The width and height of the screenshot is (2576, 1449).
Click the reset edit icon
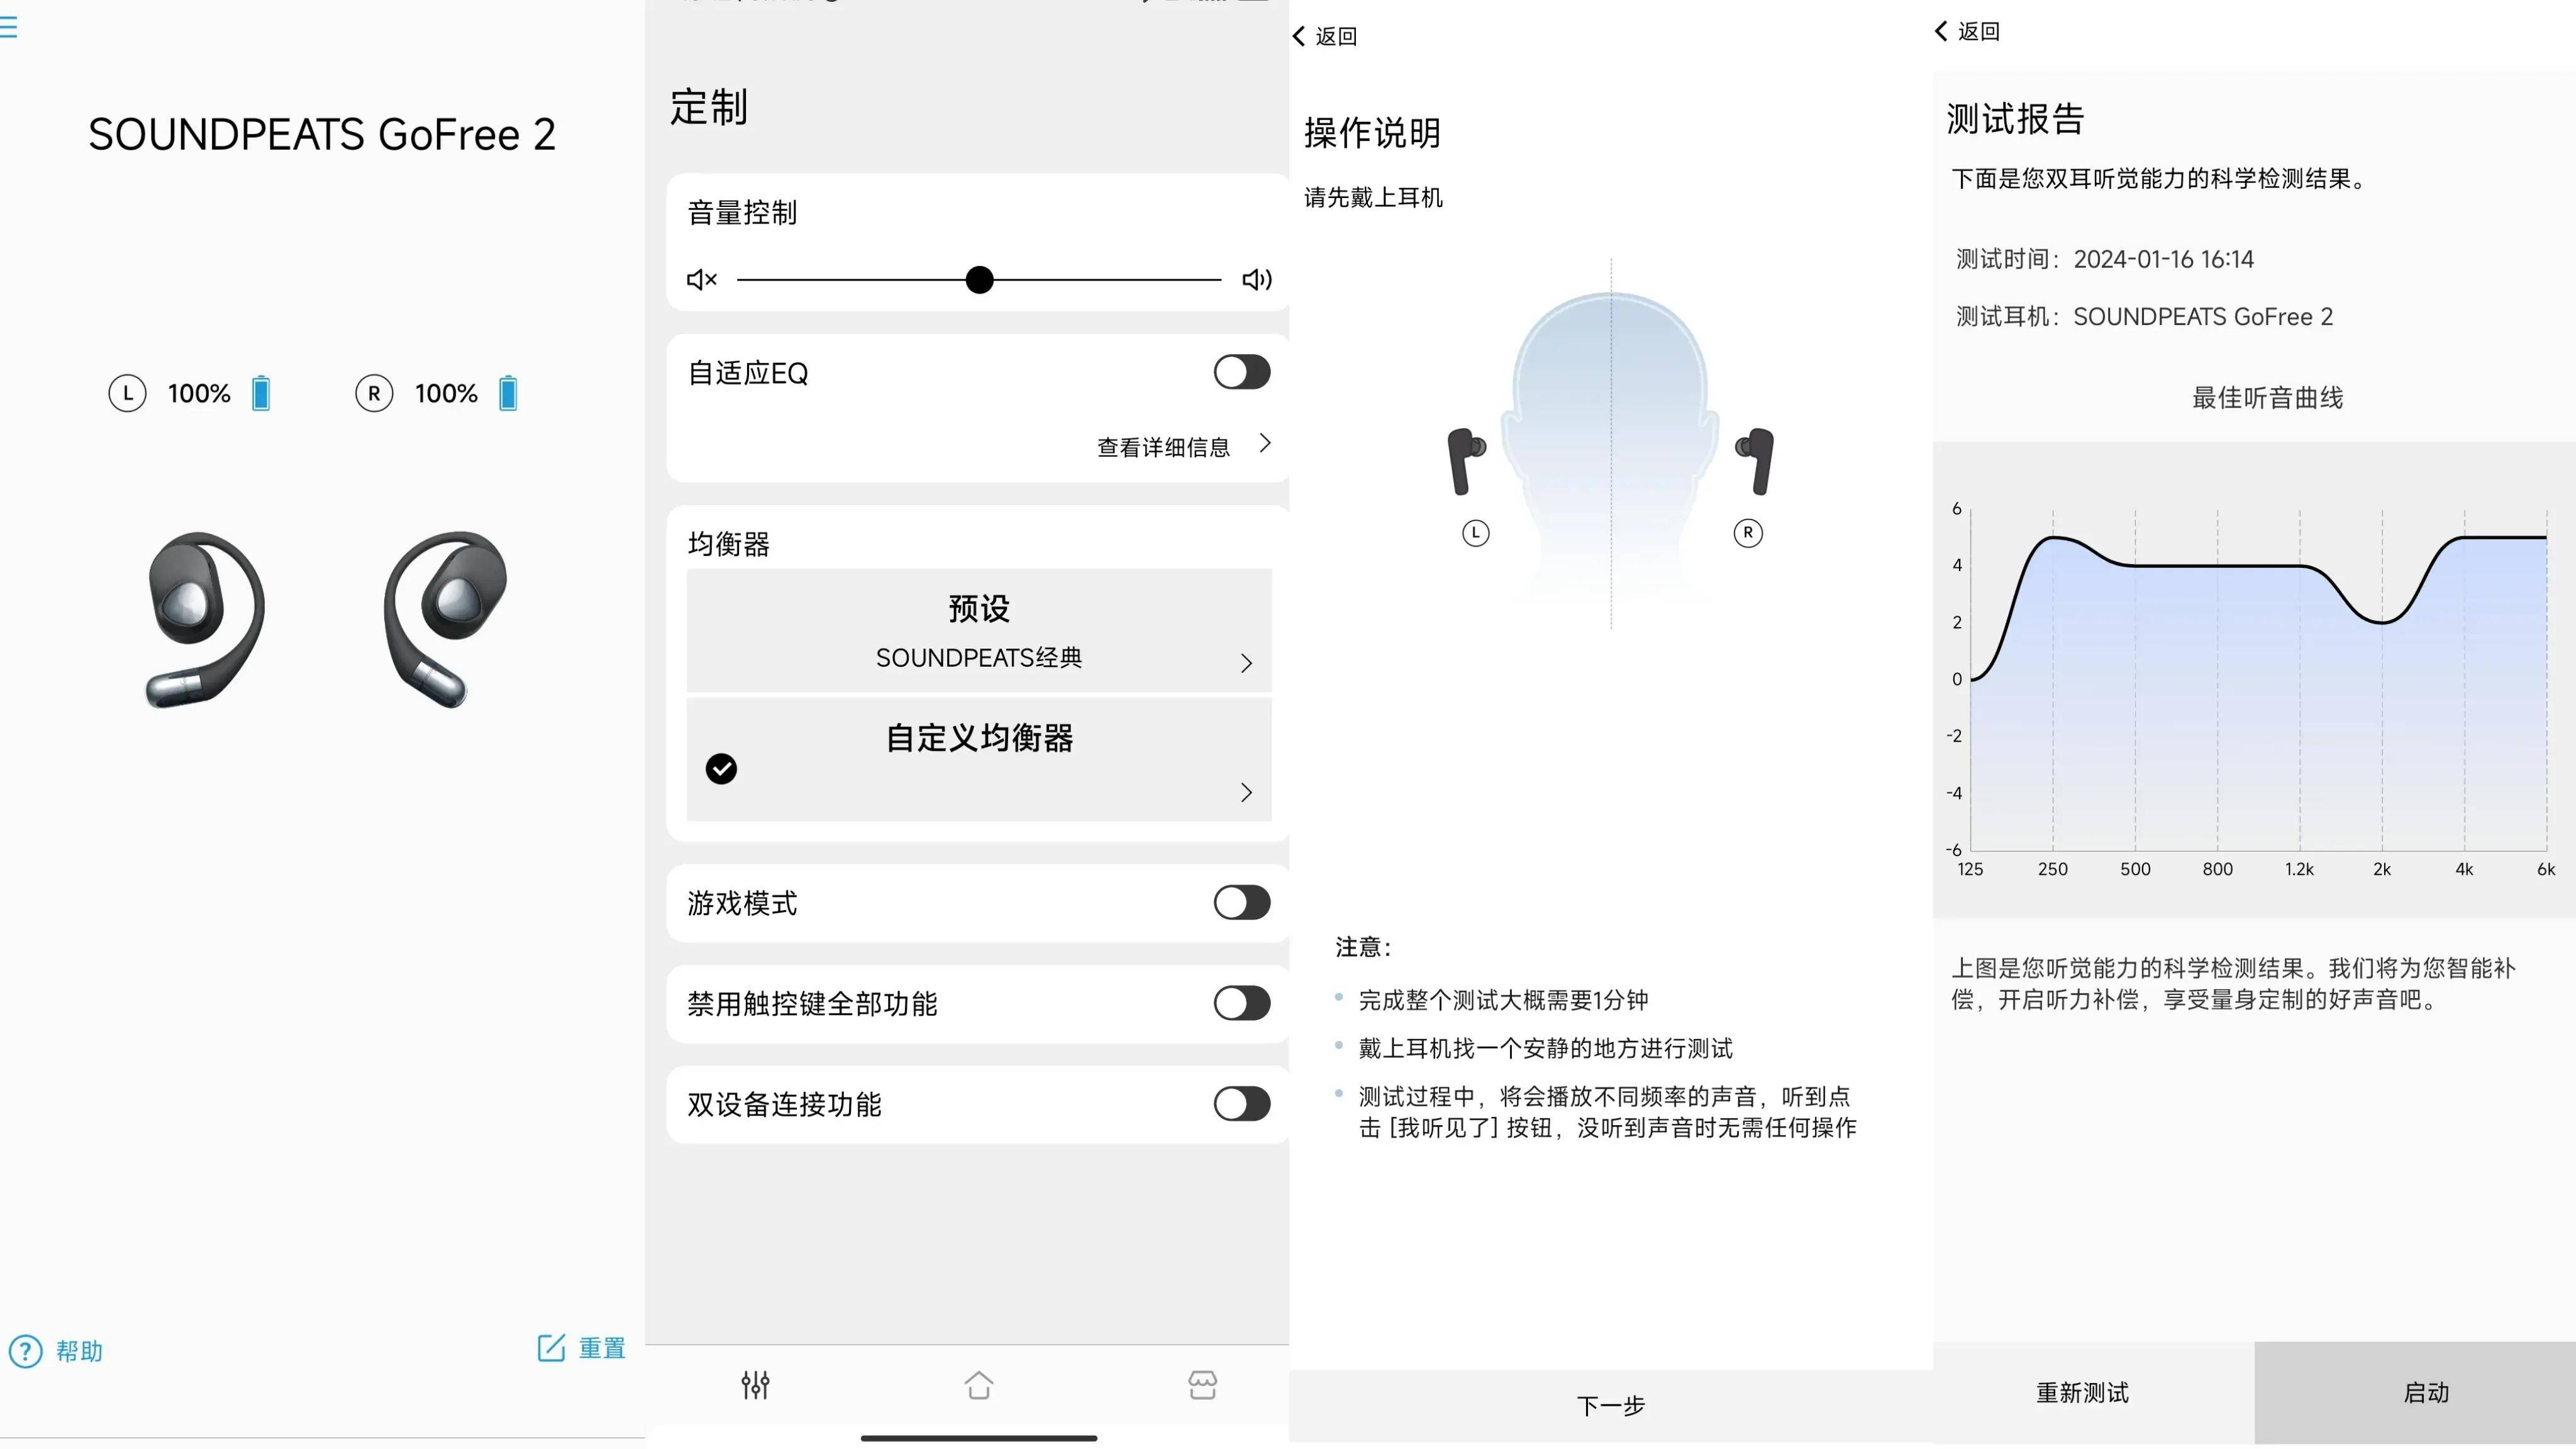point(551,1348)
